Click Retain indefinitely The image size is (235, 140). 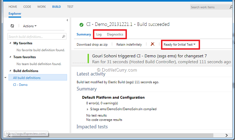click(128, 44)
